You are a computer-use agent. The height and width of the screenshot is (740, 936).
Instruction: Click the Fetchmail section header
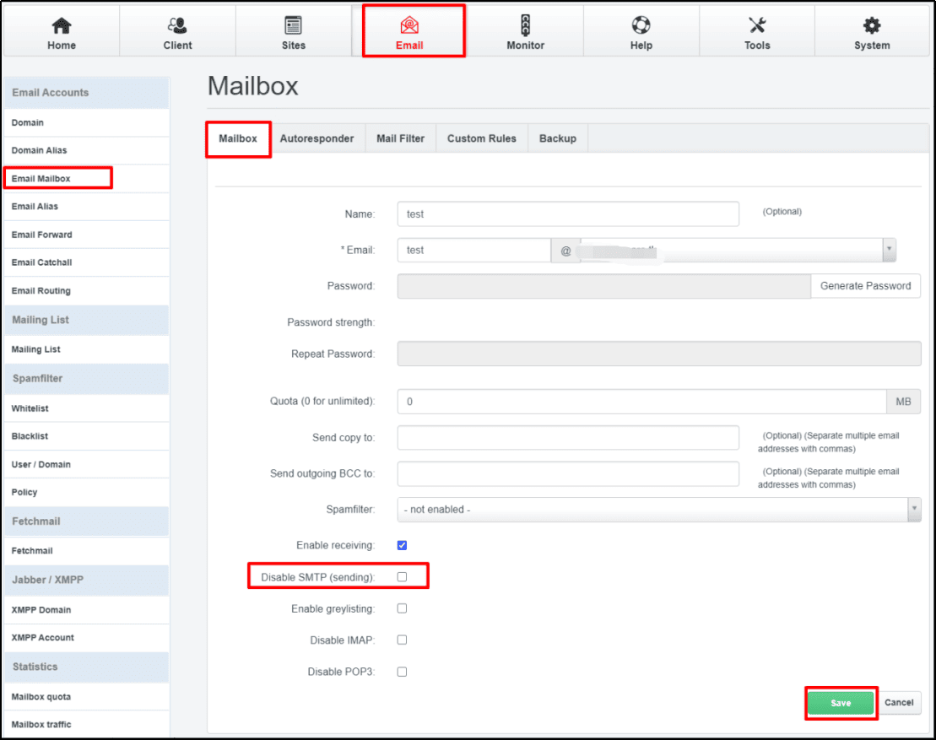tap(87, 521)
